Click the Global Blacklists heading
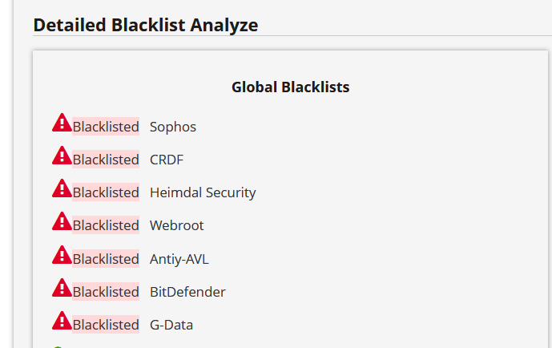 pos(291,87)
